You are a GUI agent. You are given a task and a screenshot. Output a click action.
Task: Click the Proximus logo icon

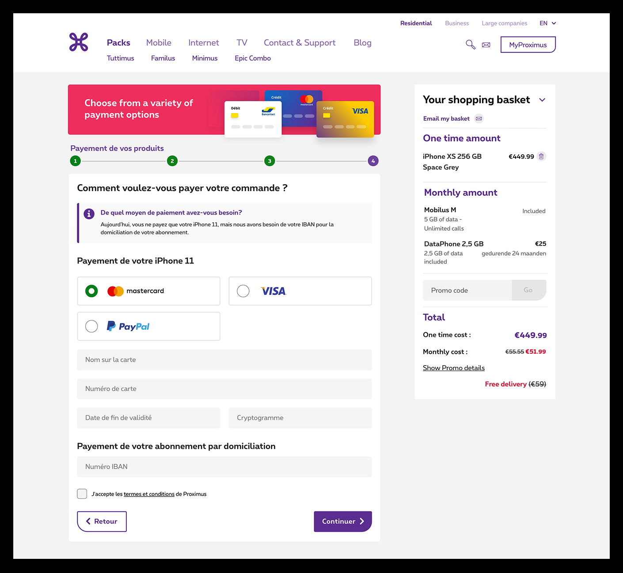tap(79, 42)
